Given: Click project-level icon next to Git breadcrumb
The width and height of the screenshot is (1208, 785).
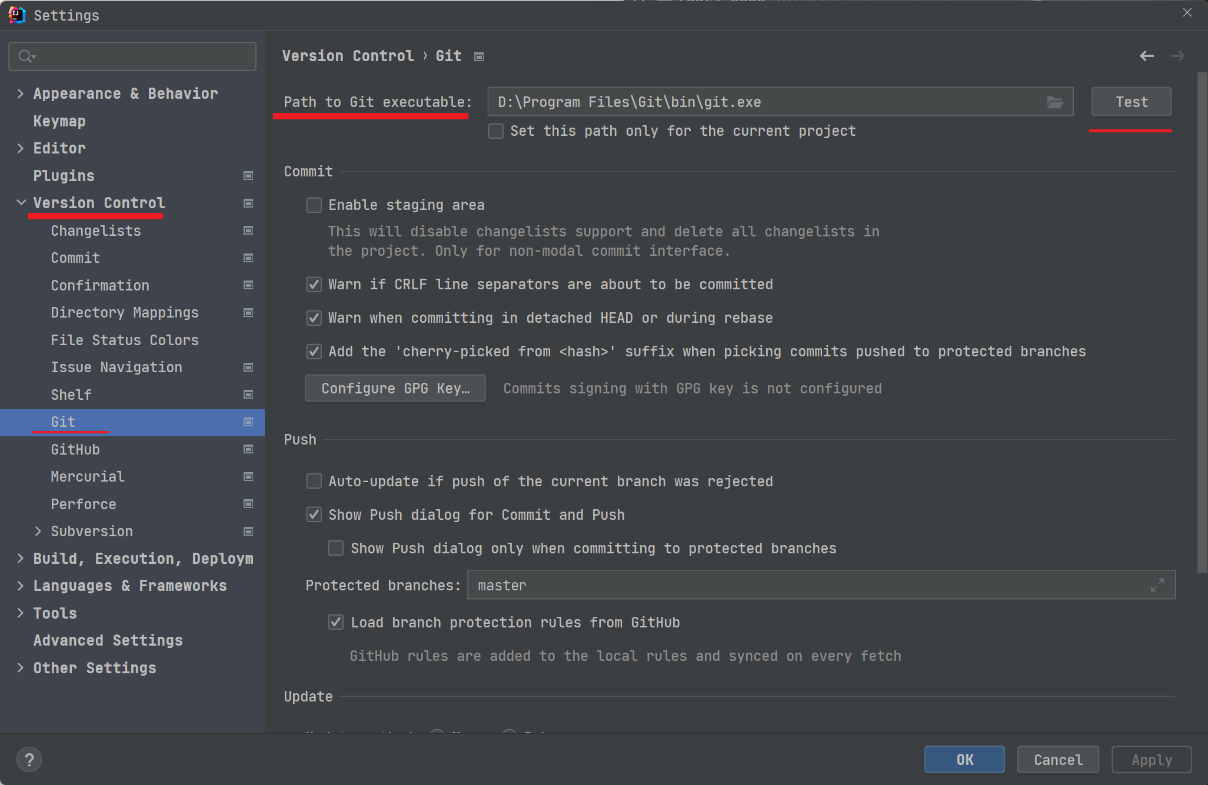Looking at the screenshot, I should tap(479, 56).
